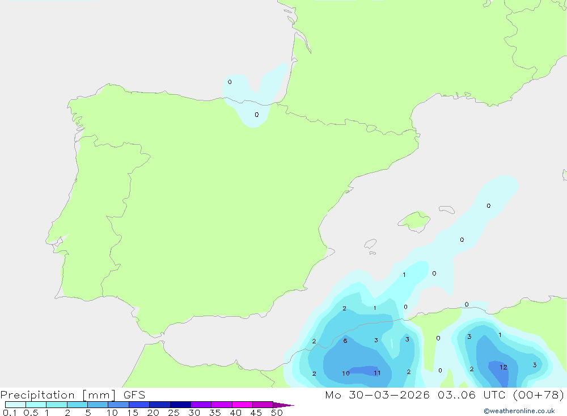
Task: Click the '03..06 UTC' time text
Action: click(x=472, y=394)
